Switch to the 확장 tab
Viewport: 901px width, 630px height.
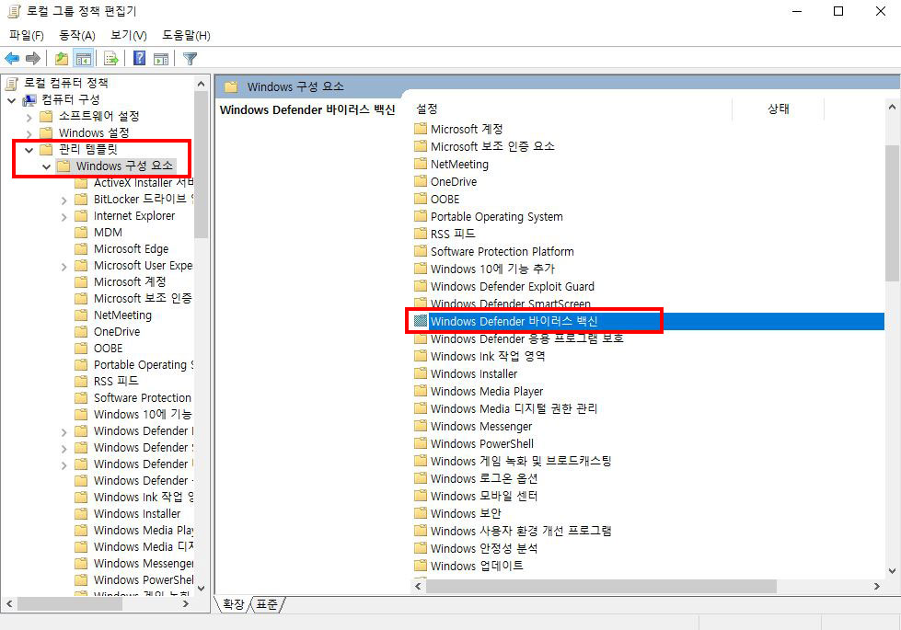233,604
